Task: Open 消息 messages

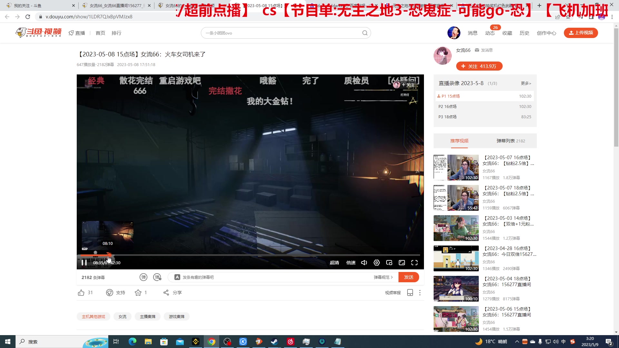Action: coord(473,33)
